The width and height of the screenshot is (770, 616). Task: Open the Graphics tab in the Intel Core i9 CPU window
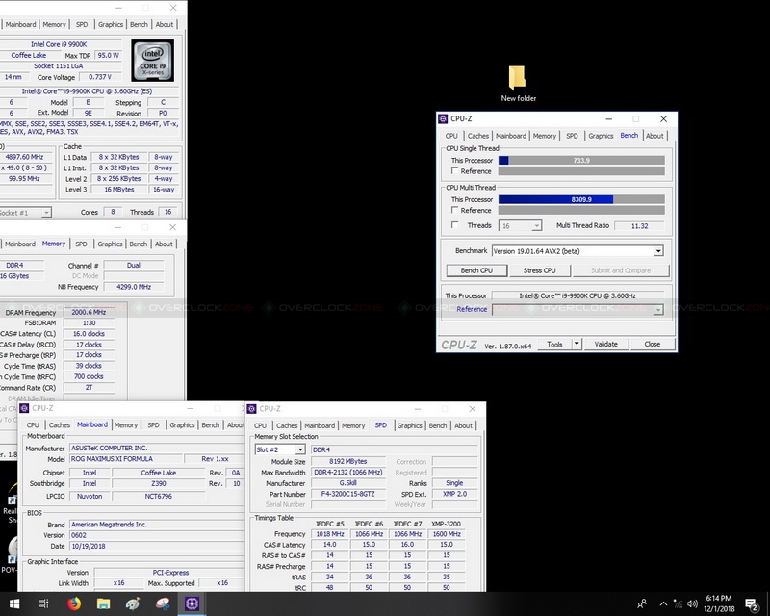[x=111, y=24]
